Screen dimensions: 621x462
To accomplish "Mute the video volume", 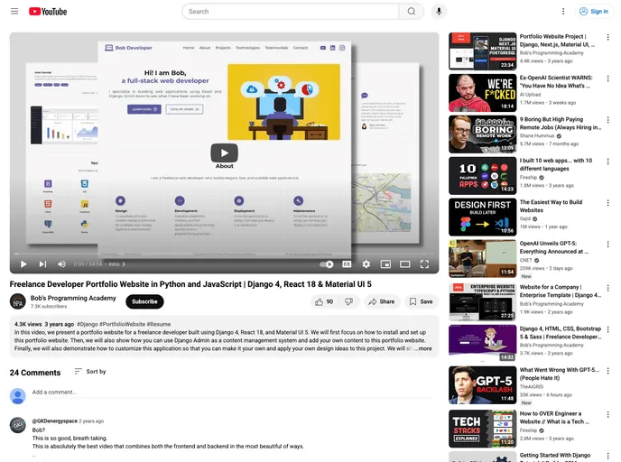I will [61, 264].
